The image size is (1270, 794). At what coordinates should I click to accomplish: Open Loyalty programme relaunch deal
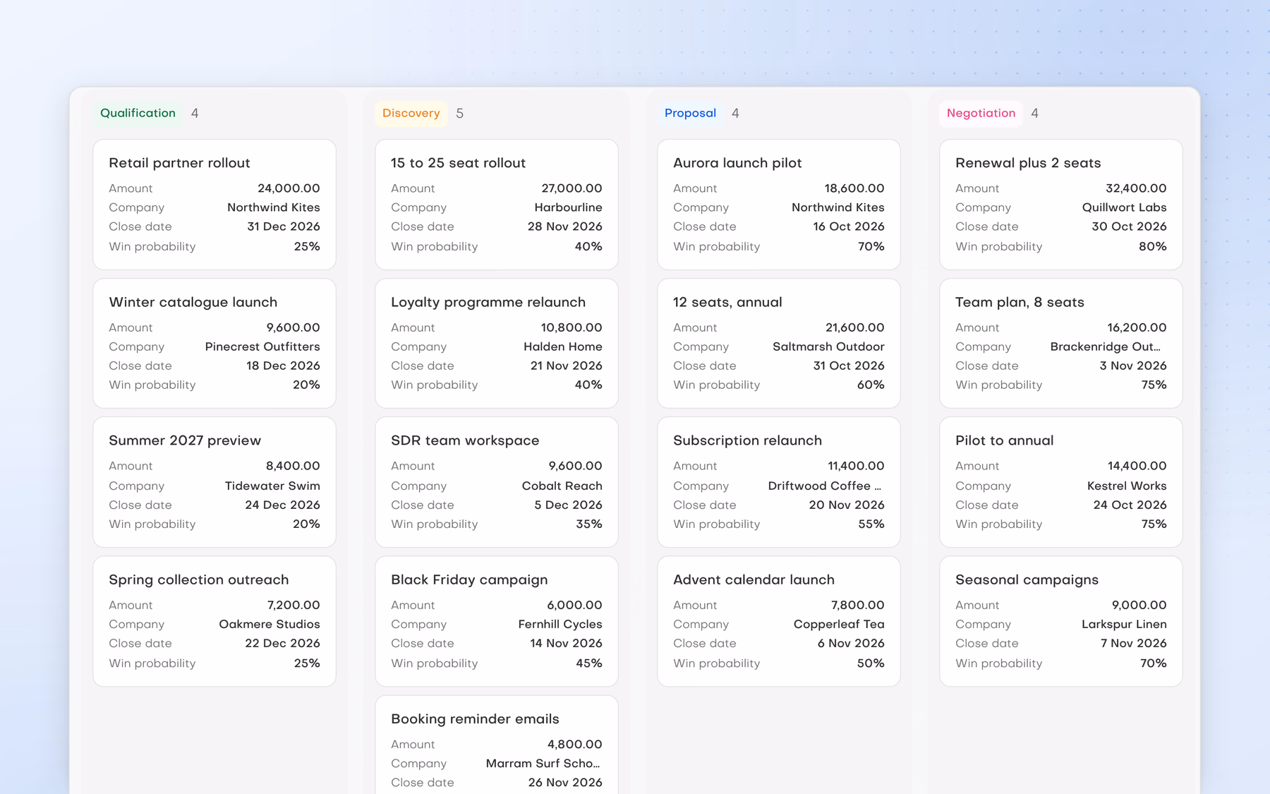[x=497, y=343]
